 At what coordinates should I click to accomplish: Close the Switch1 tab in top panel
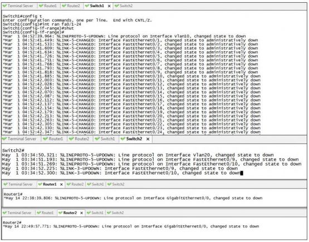[x=109, y=6]
